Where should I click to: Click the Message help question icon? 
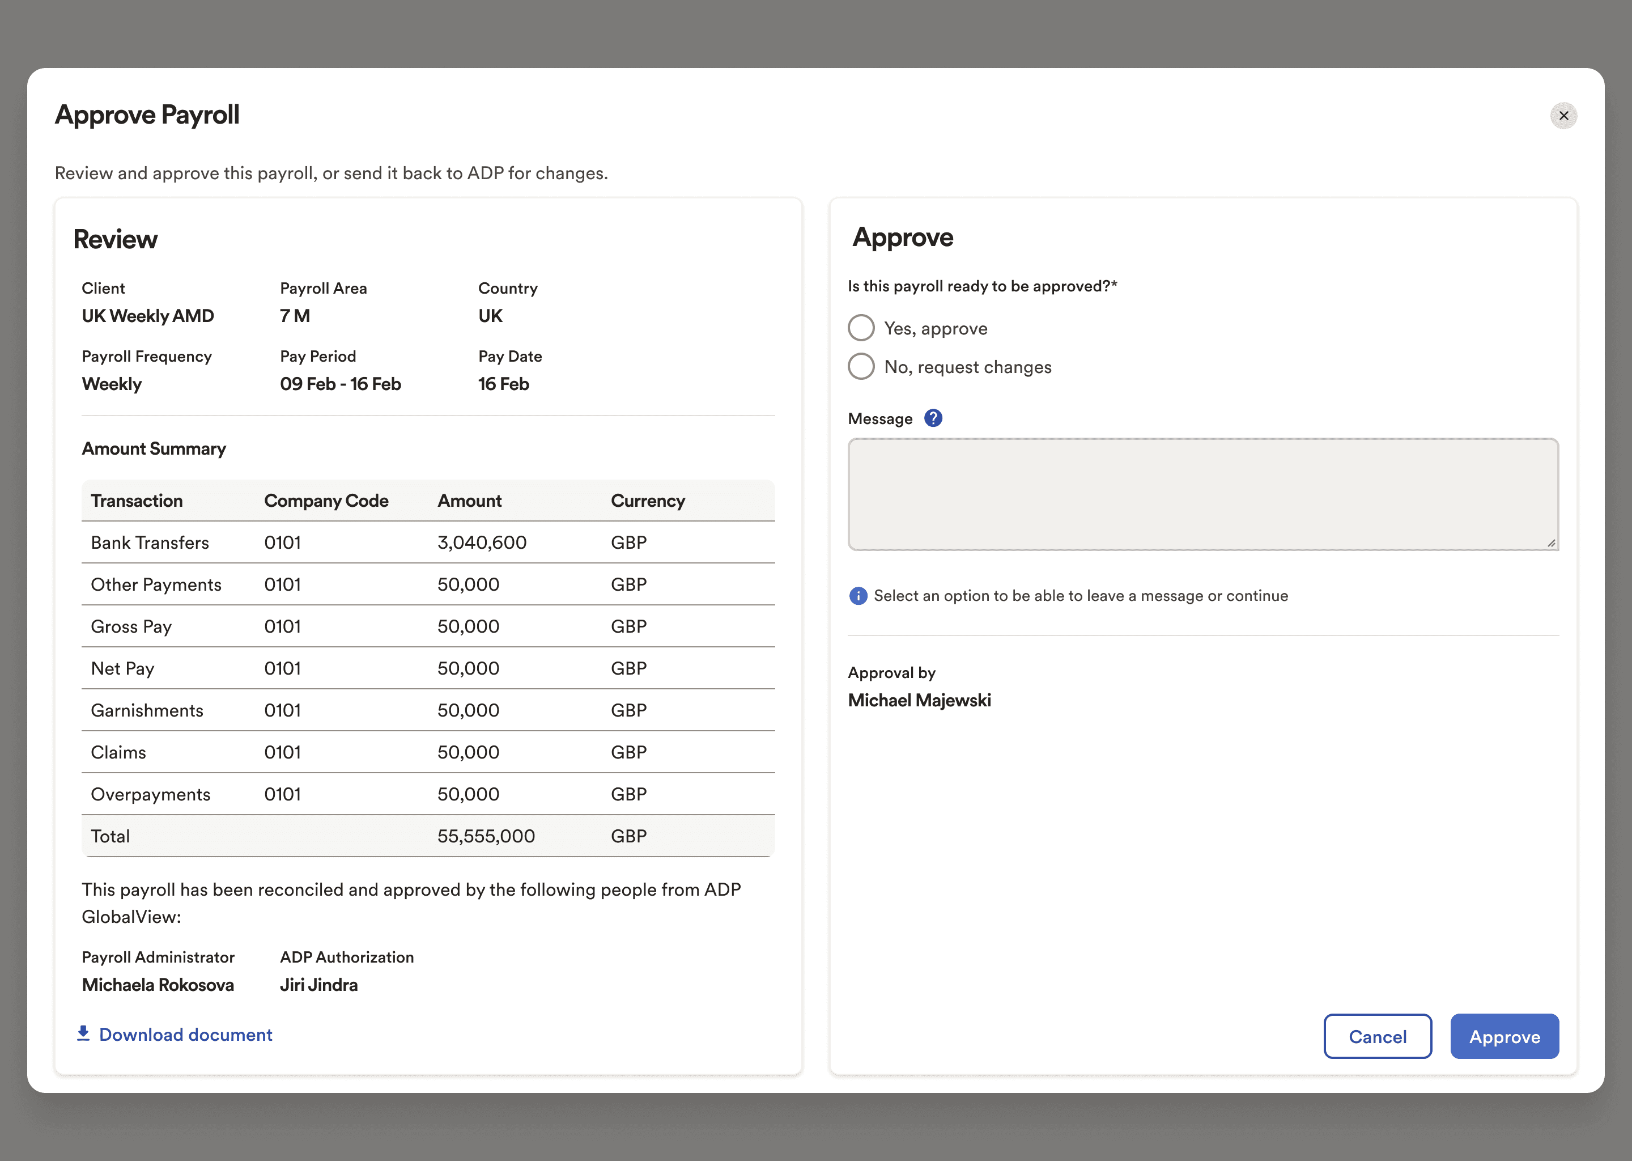coord(933,418)
